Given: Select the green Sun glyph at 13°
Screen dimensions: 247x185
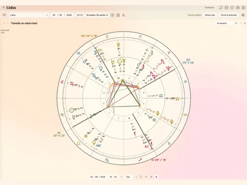Looking at the screenshot, I should 71,110.
